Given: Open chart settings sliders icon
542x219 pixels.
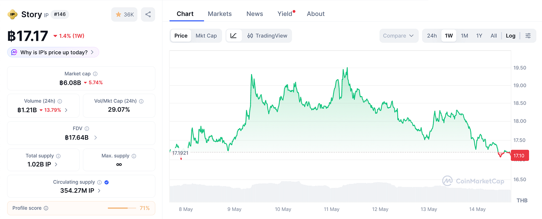Looking at the screenshot, I should [528, 36].
